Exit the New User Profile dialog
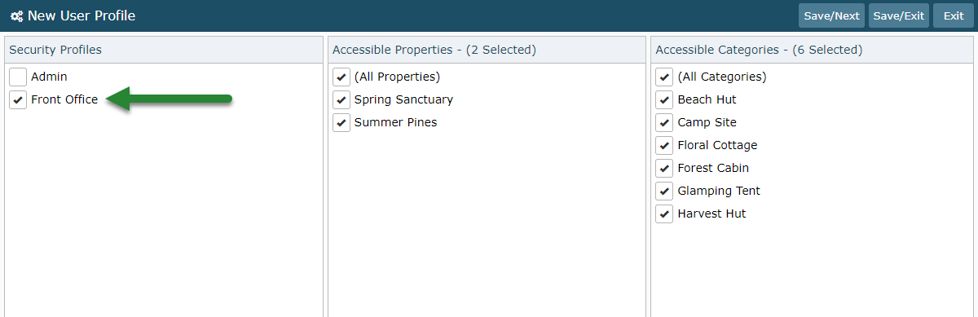Viewport: 978px width, 317px height. click(x=954, y=15)
